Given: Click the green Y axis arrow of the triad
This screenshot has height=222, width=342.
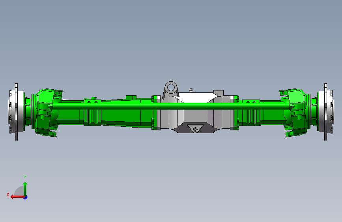Looking at the screenshot, I should 25,189.
